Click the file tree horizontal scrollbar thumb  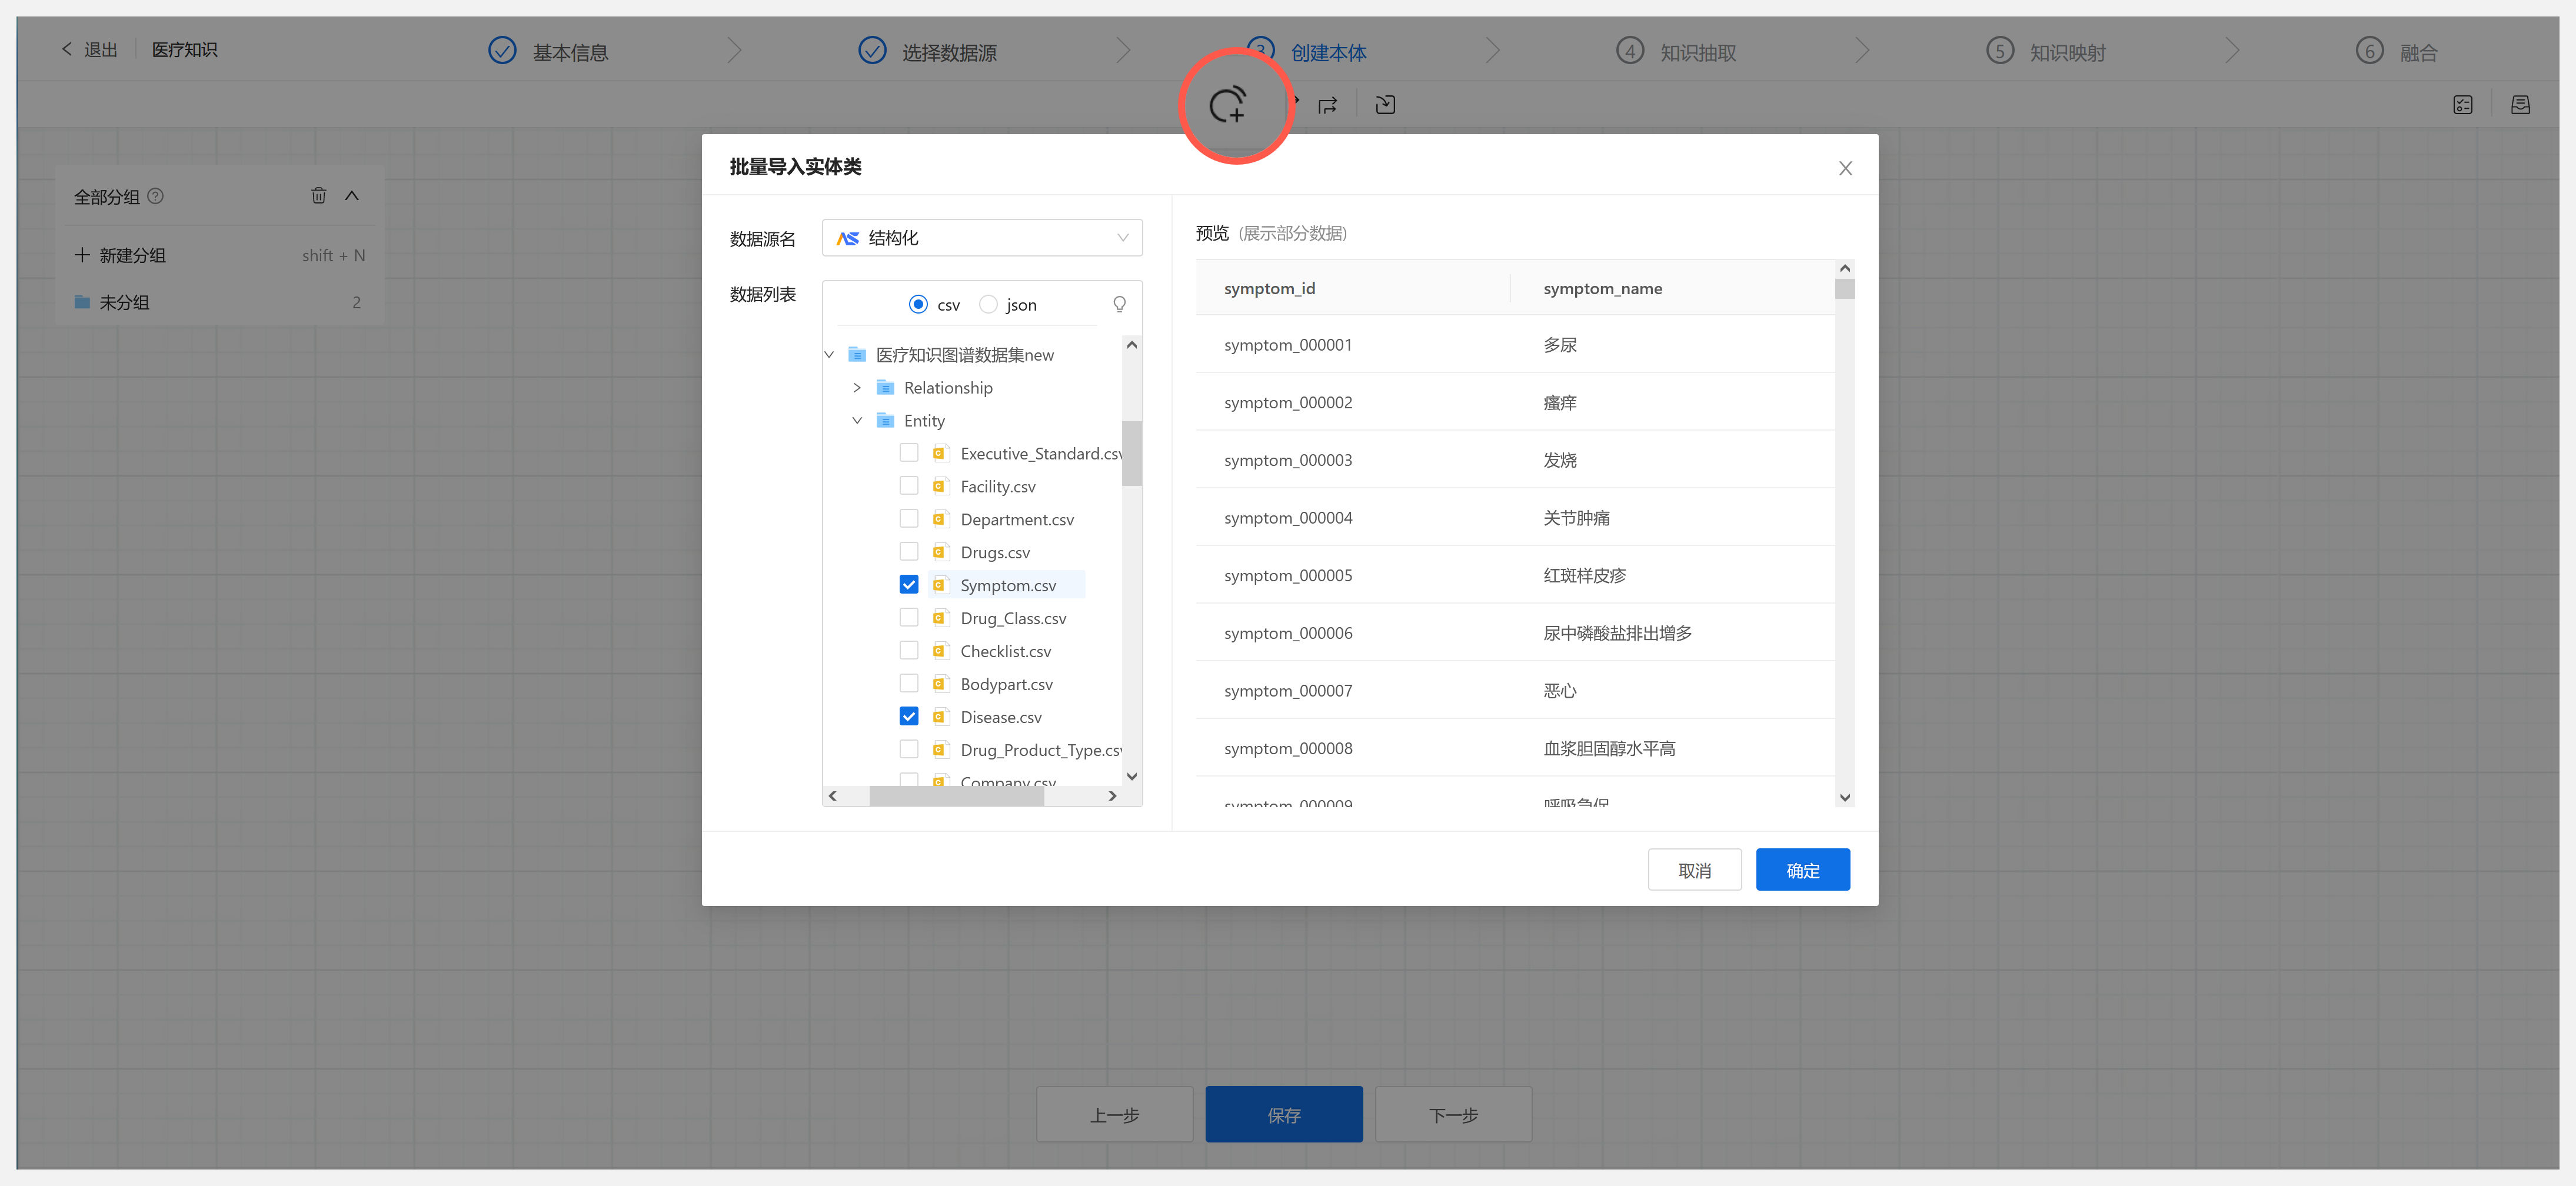tap(956, 796)
